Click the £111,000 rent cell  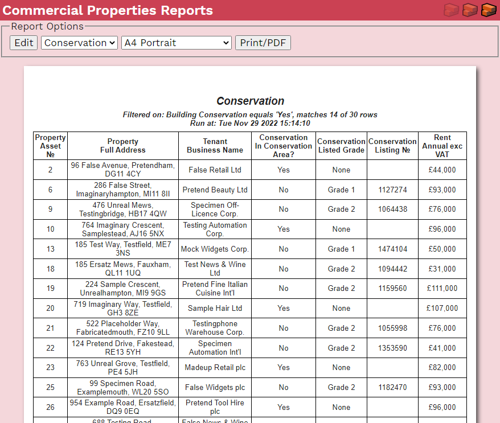pos(442,289)
